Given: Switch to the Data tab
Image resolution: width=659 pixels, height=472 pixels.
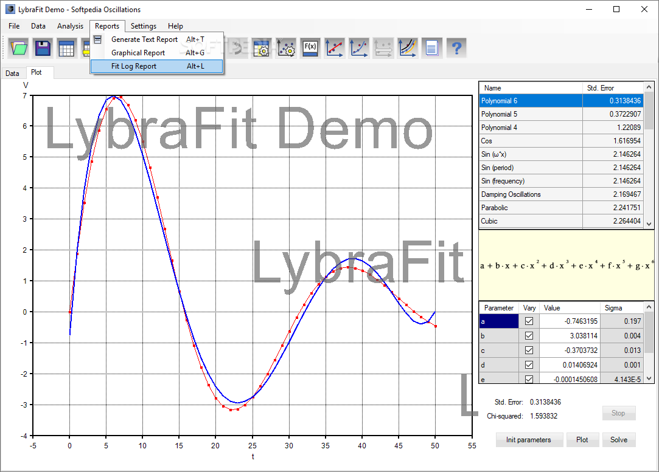Looking at the screenshot, I should point(12,73).
